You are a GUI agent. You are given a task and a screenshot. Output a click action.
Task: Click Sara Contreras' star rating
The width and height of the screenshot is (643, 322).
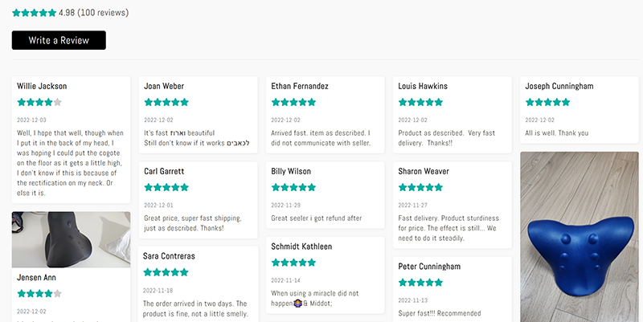click(x=166, y=272)
